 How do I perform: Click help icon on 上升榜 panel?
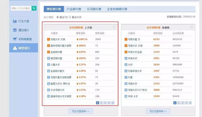(x=114, y=27)
